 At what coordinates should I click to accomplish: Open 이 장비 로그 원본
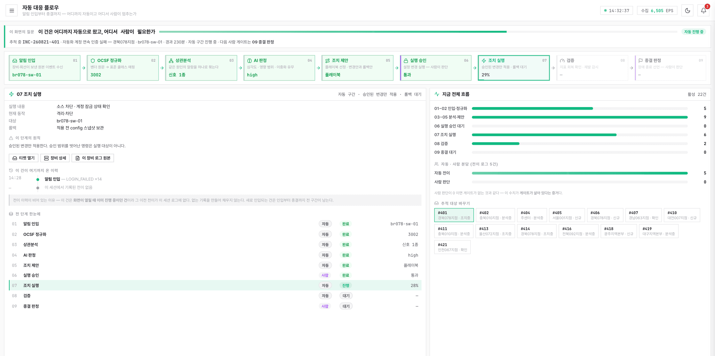pyautogui.click(x=93, y=158)
